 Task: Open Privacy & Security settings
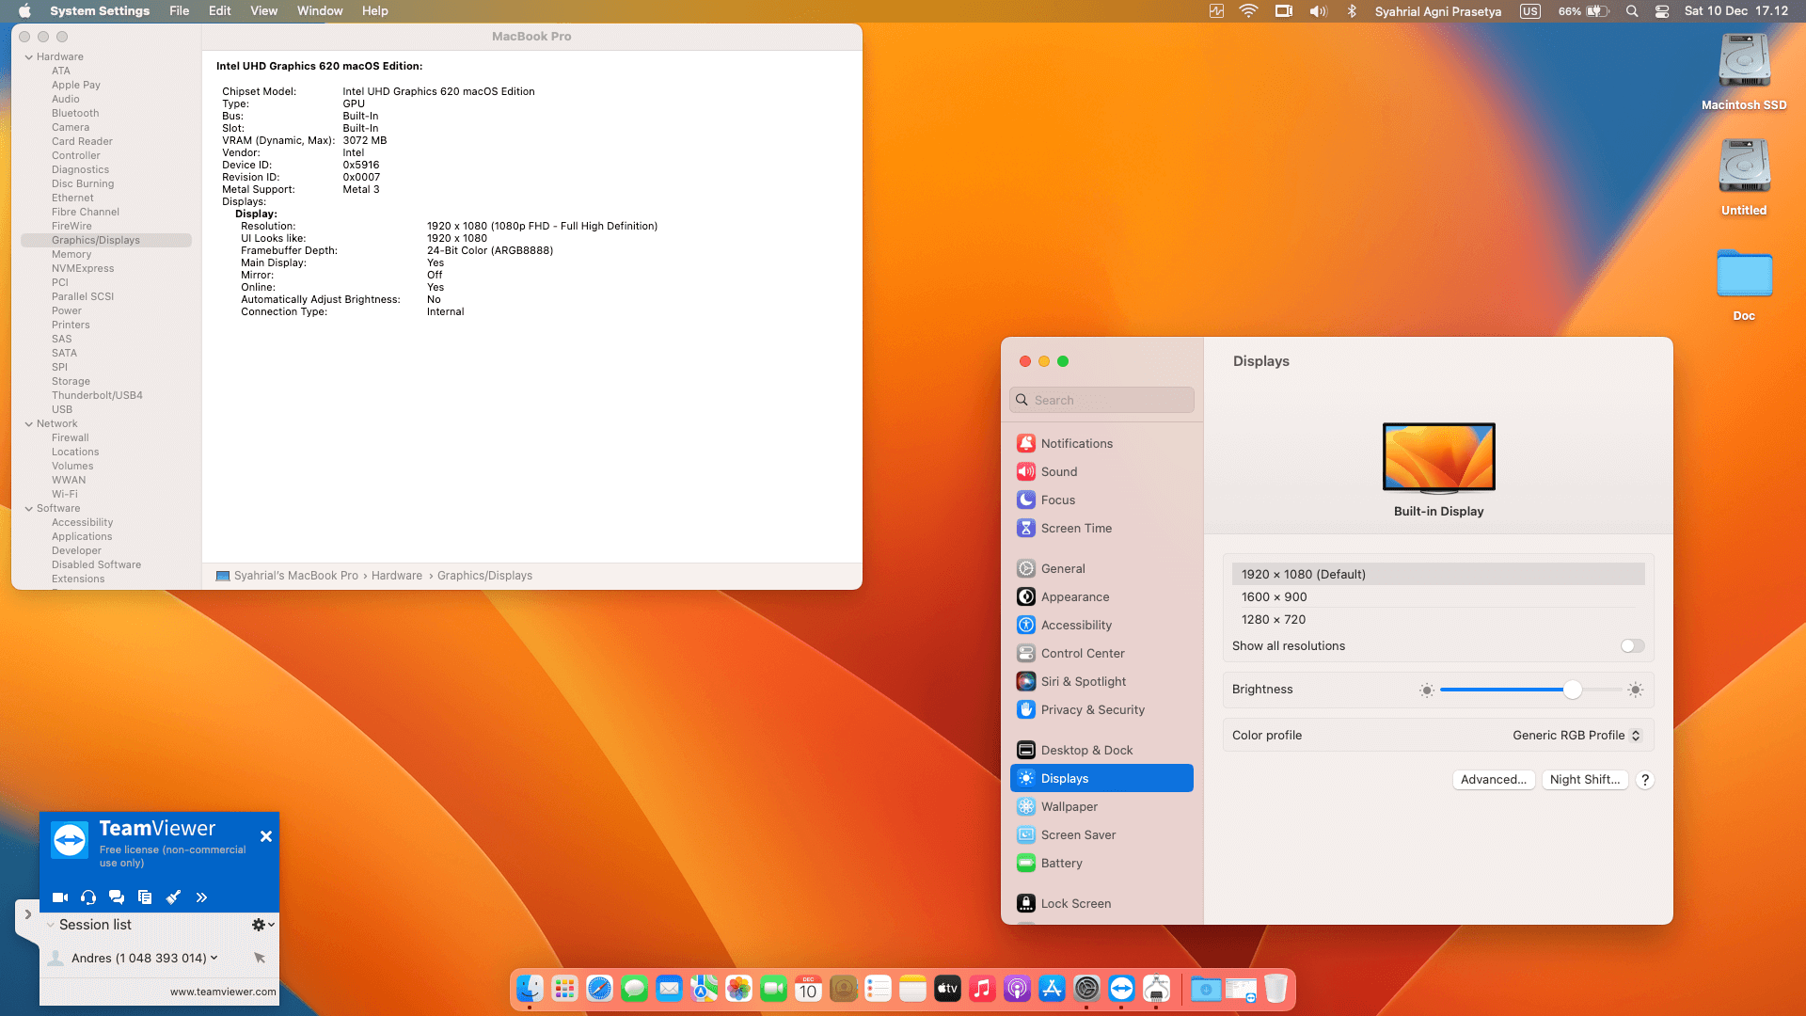pos(1092,709)
